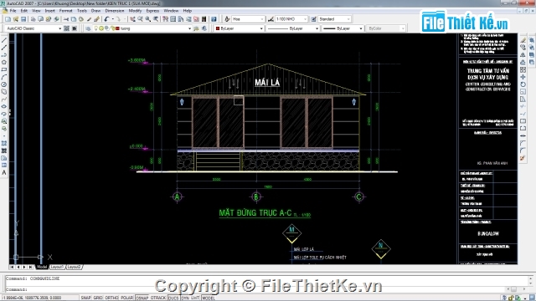Click the Zoom Previous icon
The width and height of the screenshot is (536, 301).
tap(156, 19)
